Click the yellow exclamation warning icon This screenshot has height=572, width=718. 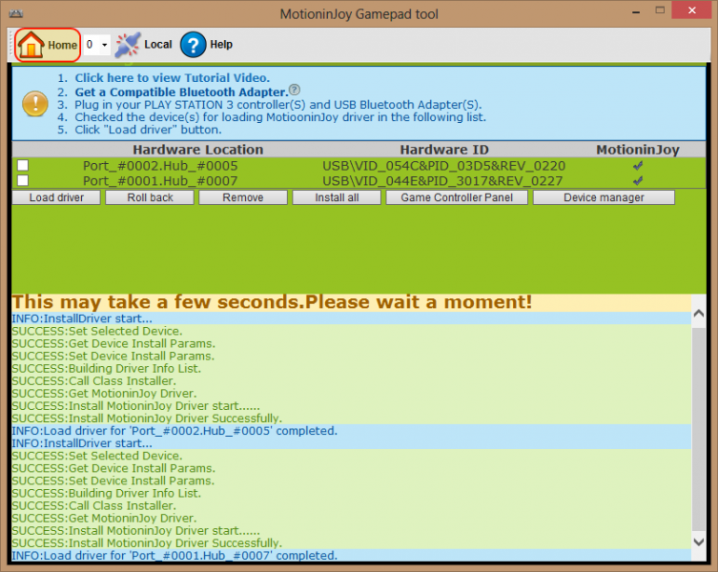coord(34,104)
